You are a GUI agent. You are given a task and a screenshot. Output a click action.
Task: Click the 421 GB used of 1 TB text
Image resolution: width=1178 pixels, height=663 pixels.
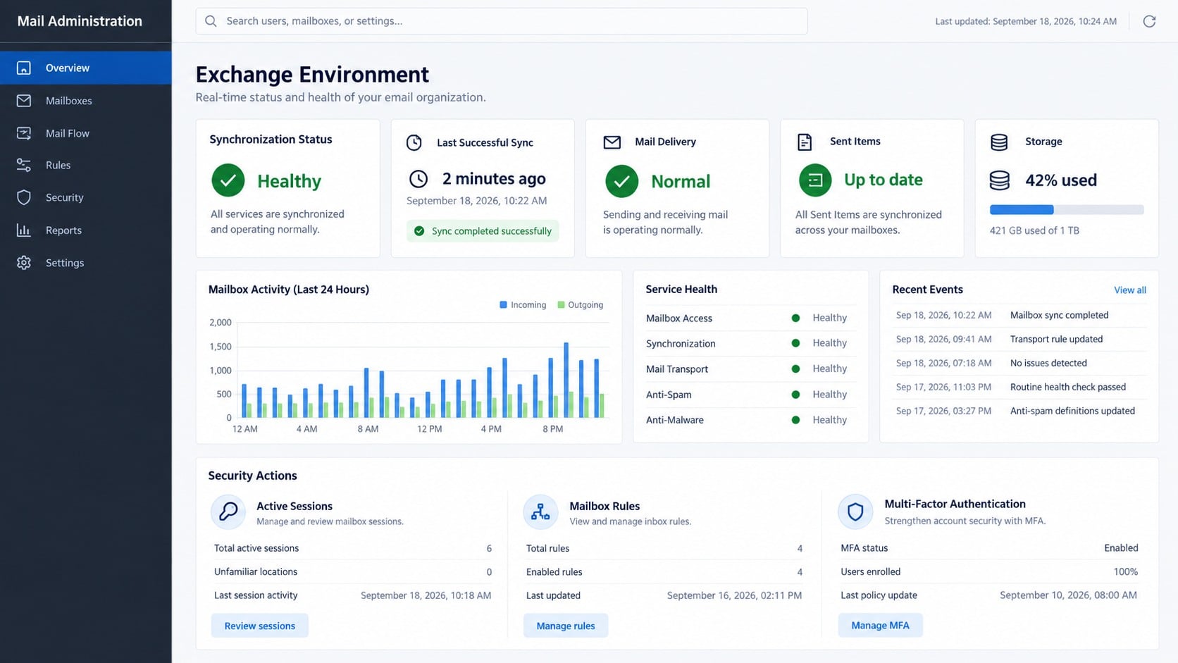click(1034, 230)
